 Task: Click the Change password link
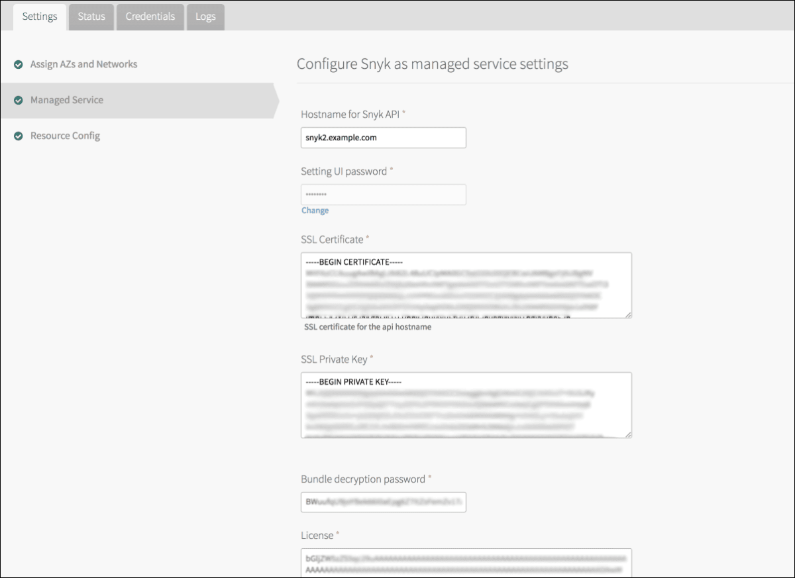315,211
